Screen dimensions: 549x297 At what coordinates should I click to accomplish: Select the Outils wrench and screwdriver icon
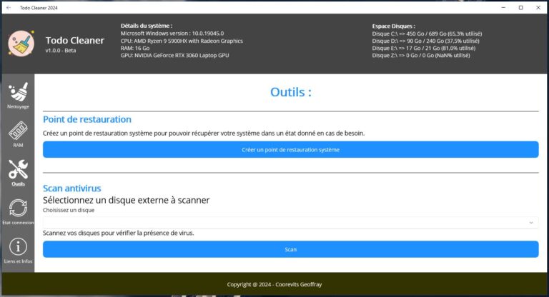(x=18, y=169)
